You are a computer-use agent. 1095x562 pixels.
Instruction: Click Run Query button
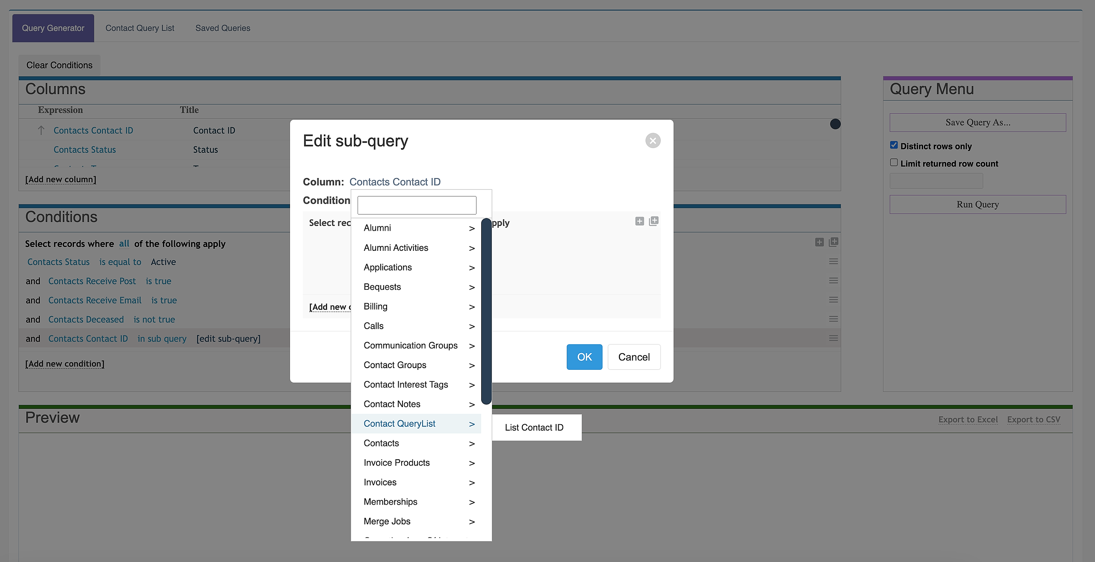(x=978, y=205)
